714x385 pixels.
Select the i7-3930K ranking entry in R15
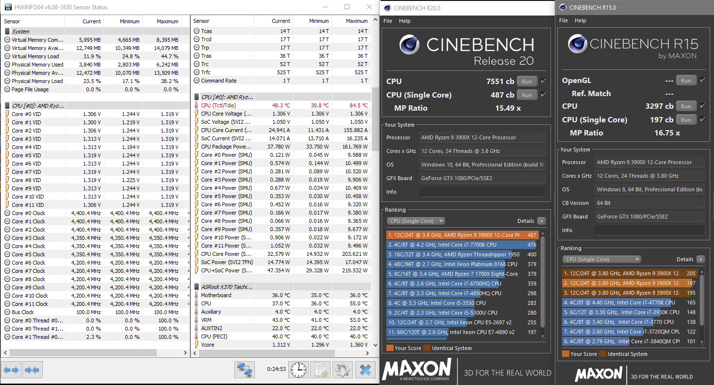[630, 312]
